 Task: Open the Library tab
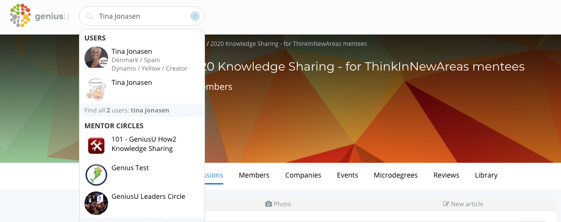tap(486, 175)
